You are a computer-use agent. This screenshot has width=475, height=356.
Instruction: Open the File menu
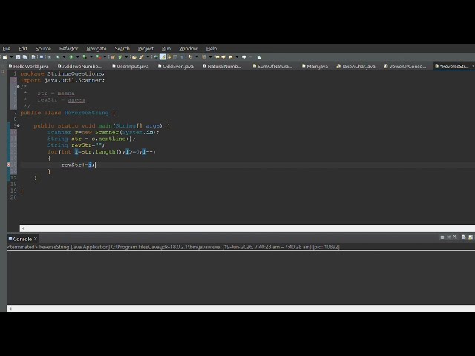point(7,49)
